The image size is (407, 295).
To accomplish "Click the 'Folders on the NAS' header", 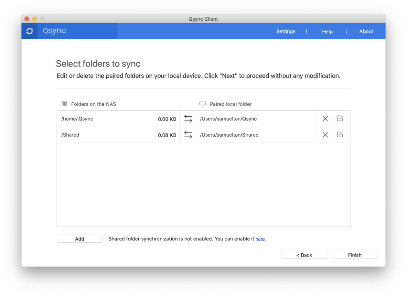I will pyautogui.click(x=93, y=104).
